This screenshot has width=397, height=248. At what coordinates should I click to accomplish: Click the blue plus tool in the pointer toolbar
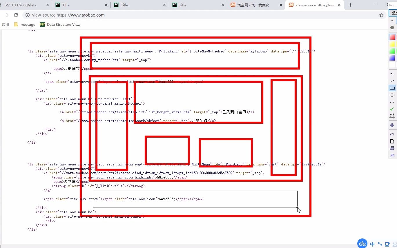pos(392,125)
